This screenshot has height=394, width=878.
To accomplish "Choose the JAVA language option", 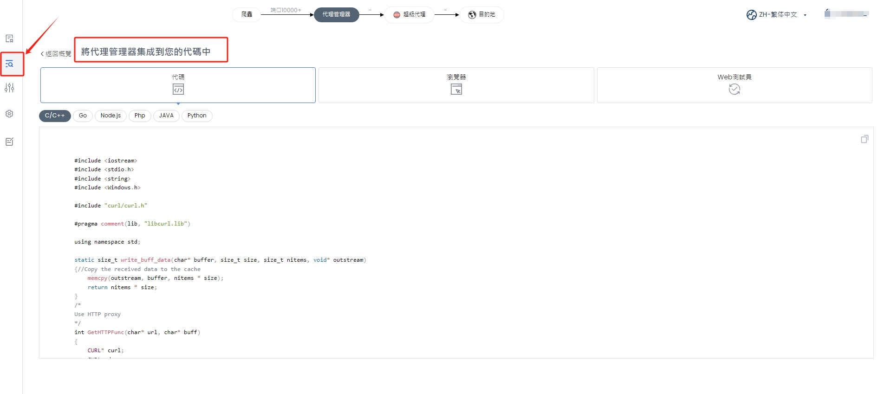I will [166, 116].
